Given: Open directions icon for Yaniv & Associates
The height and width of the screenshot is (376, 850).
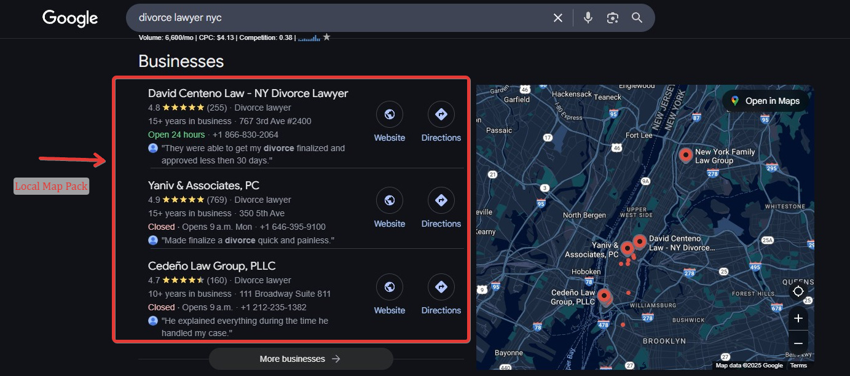Looking at the screenshot, I should pyautogui.click(x=441, y=200).
